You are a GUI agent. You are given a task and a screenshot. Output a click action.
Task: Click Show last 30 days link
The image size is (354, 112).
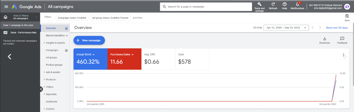point(337,28)
